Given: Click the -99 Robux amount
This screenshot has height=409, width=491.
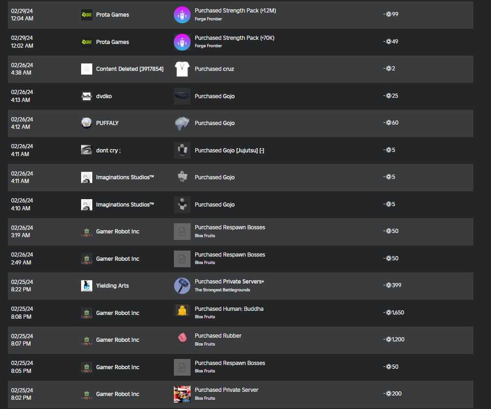Looking at the screenshot, I should [390, 14].
